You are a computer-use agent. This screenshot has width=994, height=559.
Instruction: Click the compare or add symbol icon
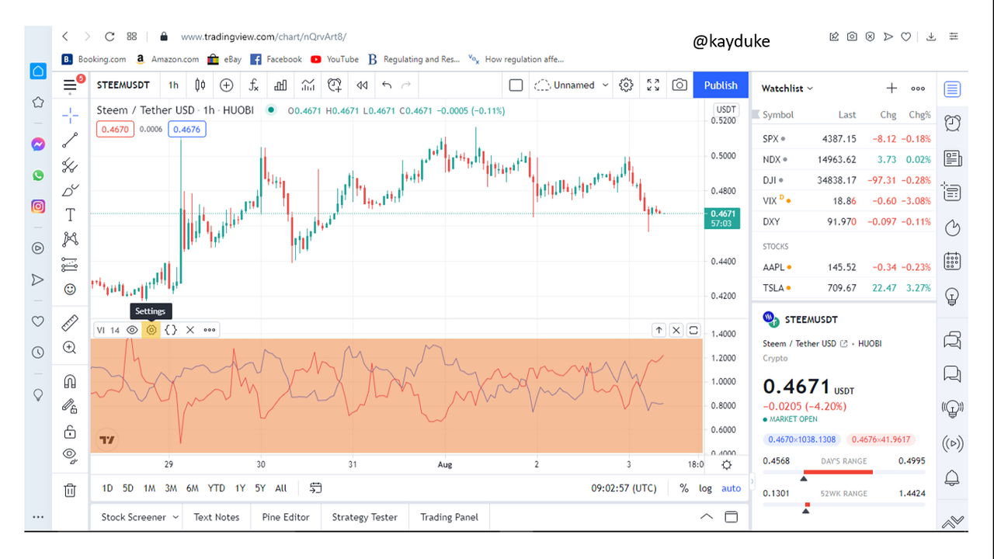[226, 85]
